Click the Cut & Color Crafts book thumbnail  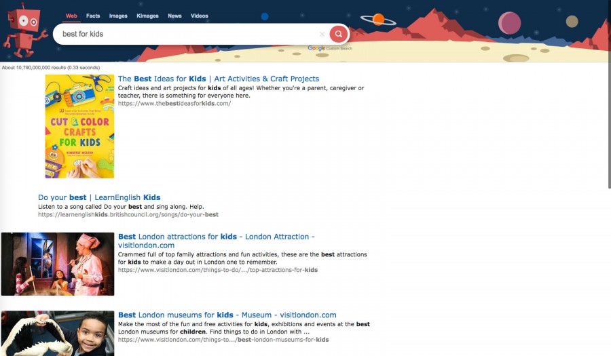[79, 126]
